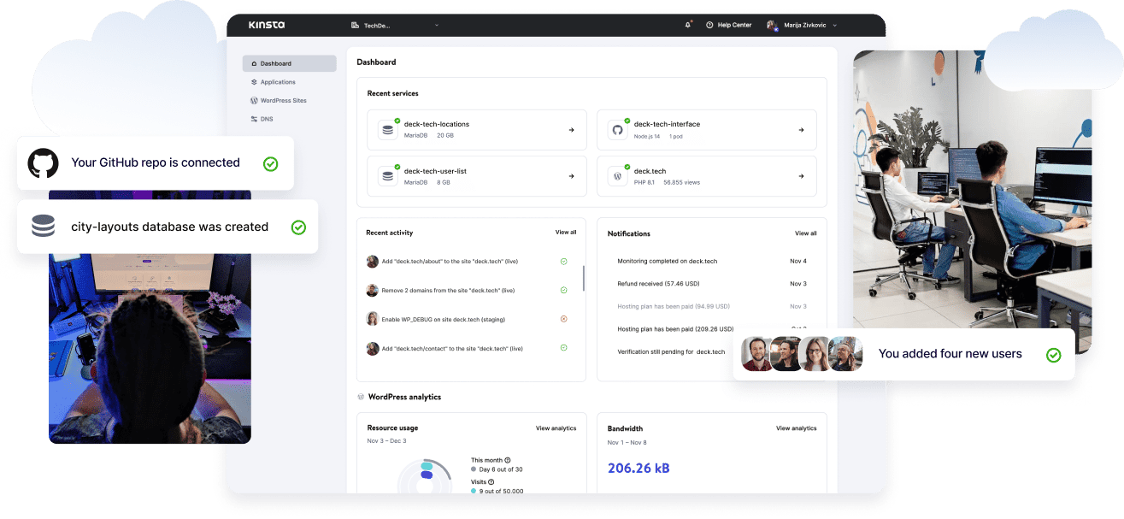Select the WordPress icon on deck.tech service
The image size is (1124, 519).
(618, 176)
